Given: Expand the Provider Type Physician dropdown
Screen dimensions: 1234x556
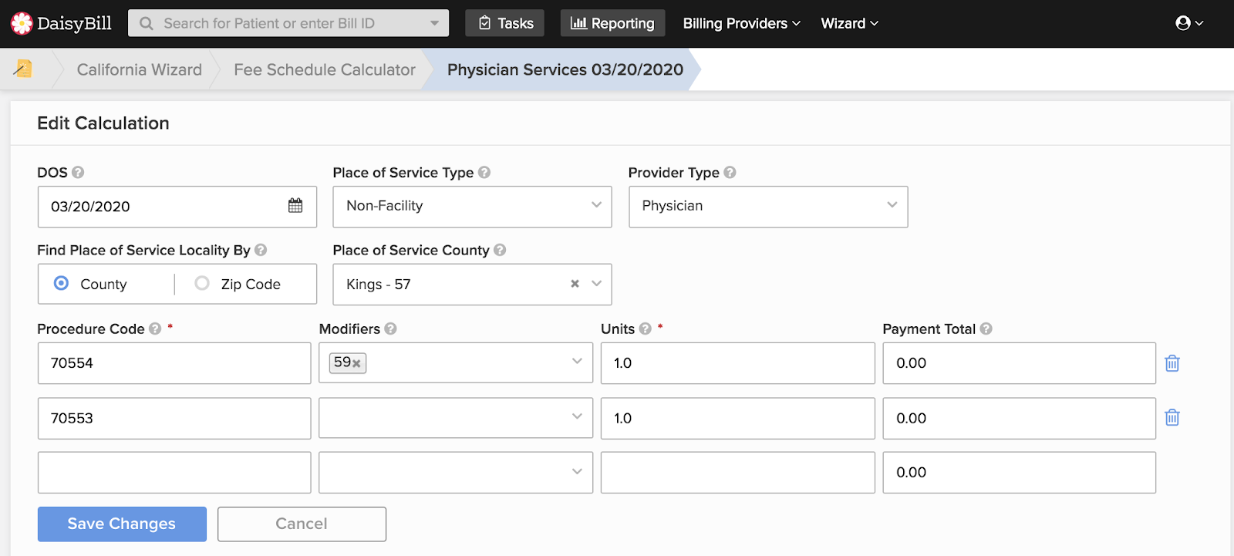Looking at the screenshot, I should point(768,207).
